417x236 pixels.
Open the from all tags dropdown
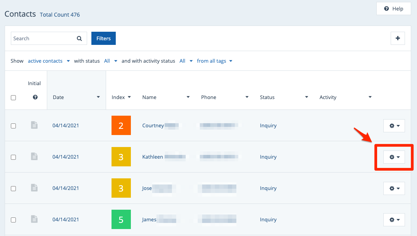pos(214,61)
